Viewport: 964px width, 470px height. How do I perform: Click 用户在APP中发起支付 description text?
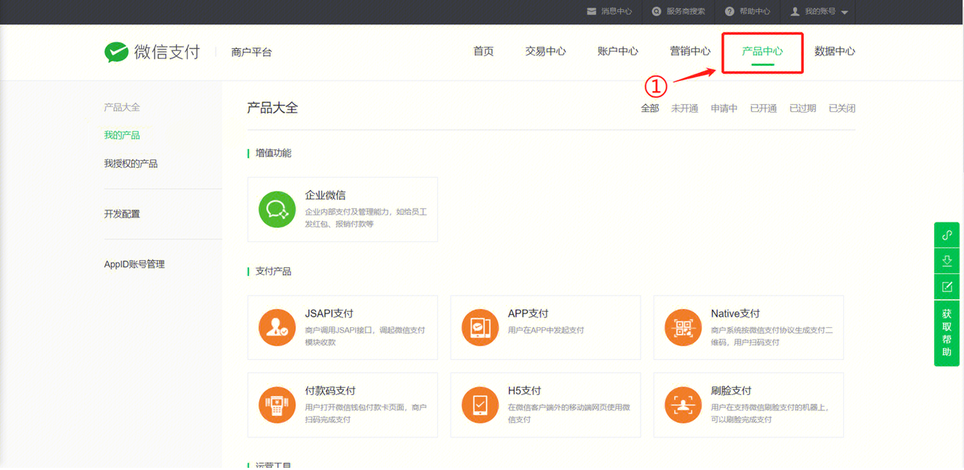click(546, 331)
